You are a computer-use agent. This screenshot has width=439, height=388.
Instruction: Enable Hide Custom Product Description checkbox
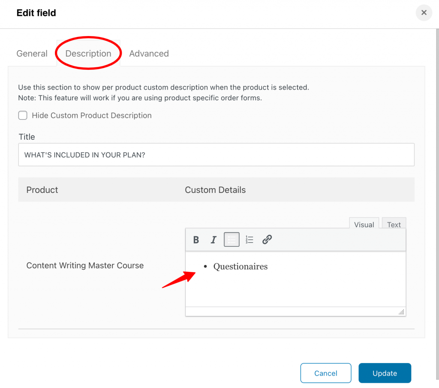point(23,115)
